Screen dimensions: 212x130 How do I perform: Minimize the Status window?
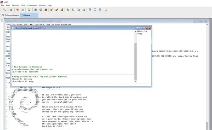pyautogui.click(x=195, y=21)
